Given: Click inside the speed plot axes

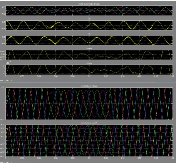Looking at the screenshot, I should [89, 55].
